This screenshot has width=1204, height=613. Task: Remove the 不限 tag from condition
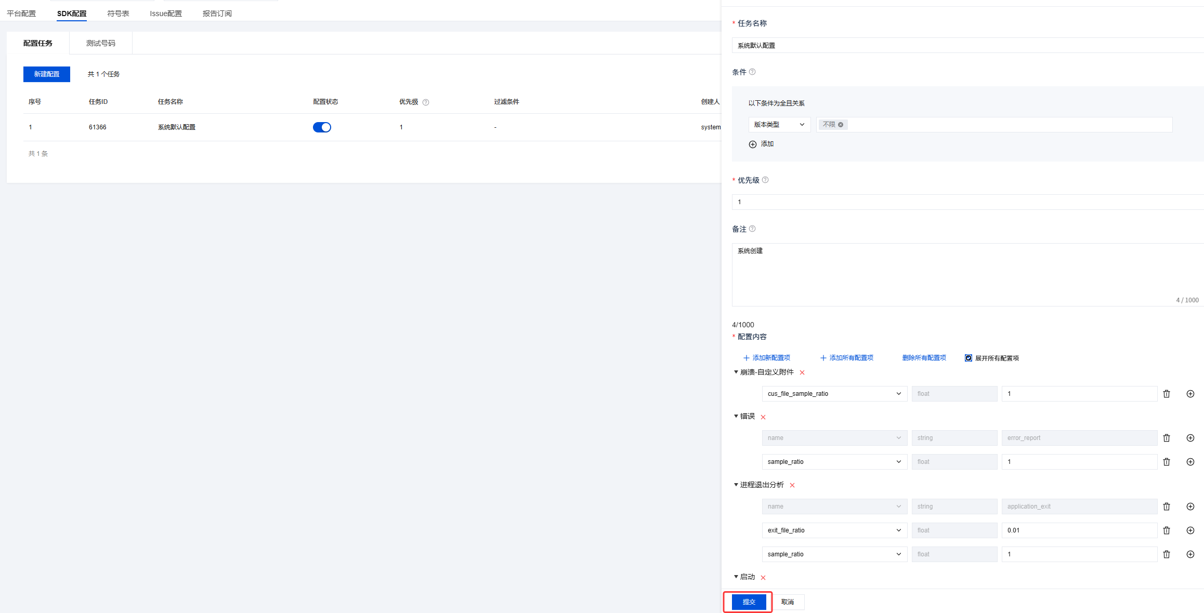[841, 125]
